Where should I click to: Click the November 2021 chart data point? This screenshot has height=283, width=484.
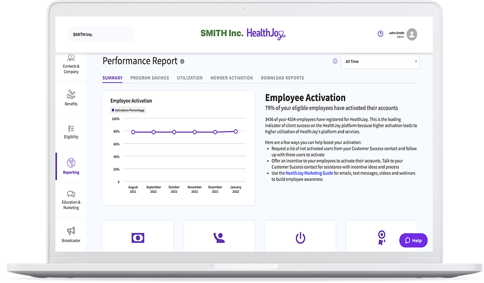(x=195, y=132)
